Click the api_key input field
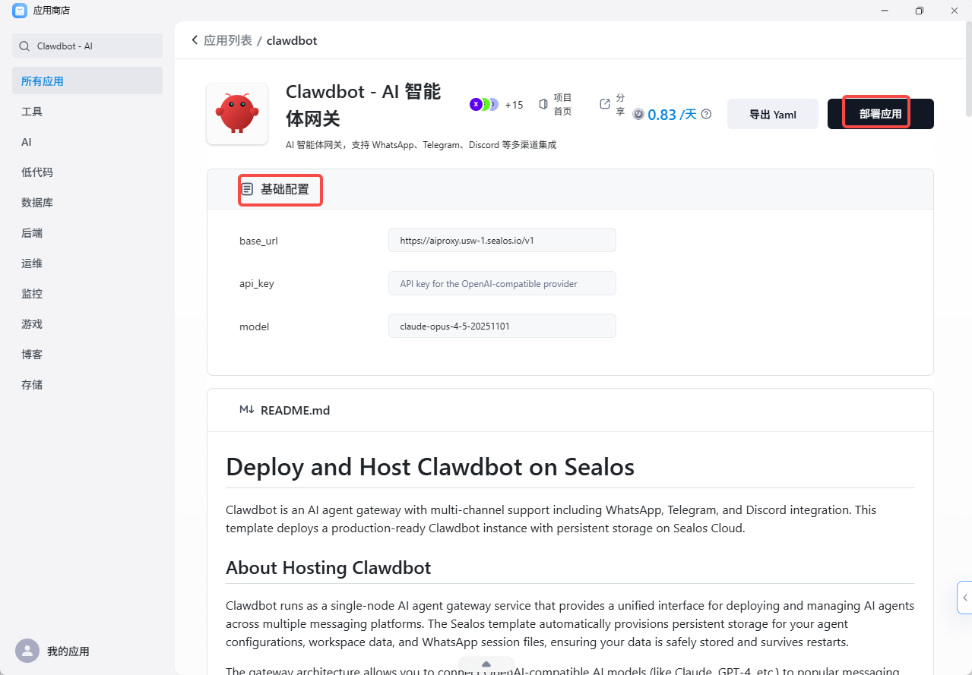The image size is (972, 675). click(502, 283)
